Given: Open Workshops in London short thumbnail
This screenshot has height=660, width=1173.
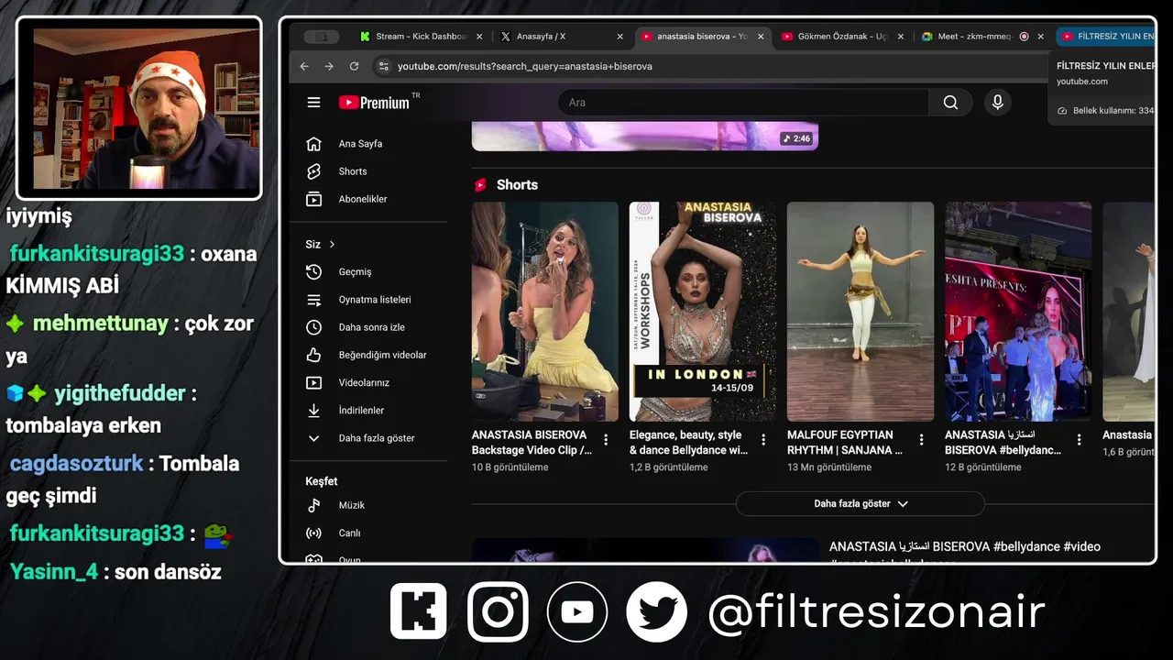Looking at the screenshot, I should point(703,312).
